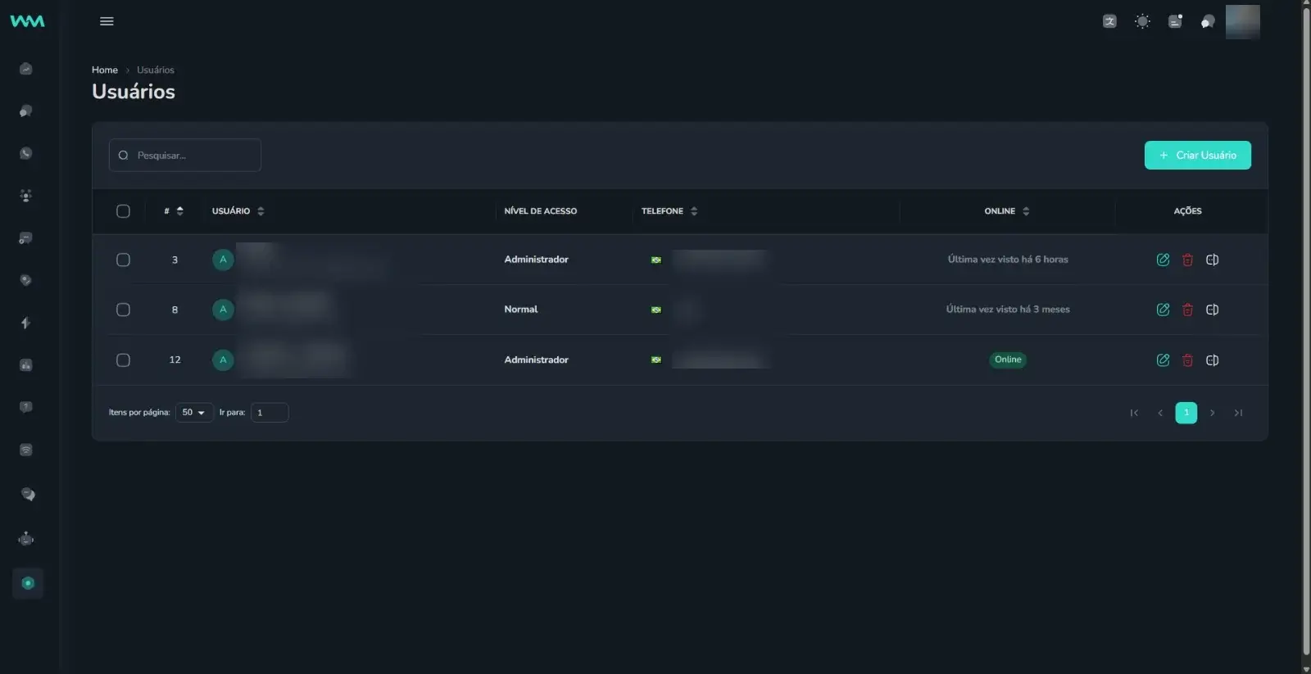
Task: Toggle light theme with the sun icon
Action: click(1142, 21)
